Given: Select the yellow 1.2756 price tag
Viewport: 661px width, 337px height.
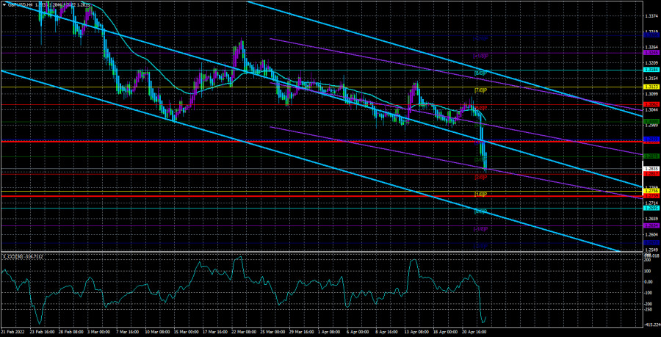Looking at the screenshot, I should click(651, 191).
